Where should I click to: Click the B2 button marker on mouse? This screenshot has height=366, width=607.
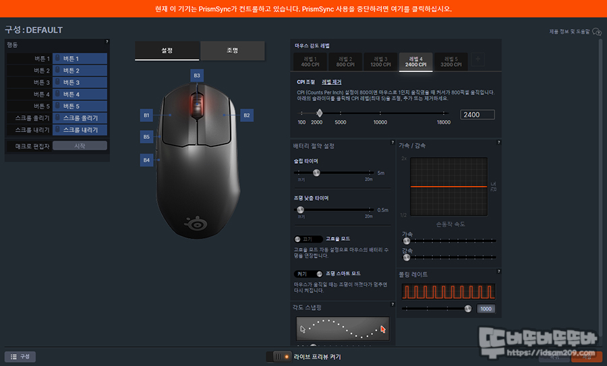tap(247, 115)
